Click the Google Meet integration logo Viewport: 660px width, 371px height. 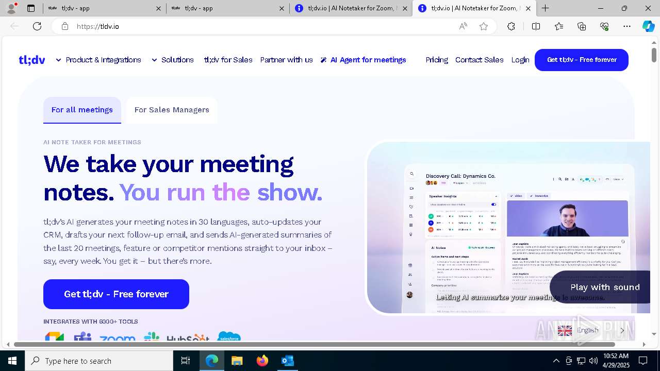(54, 338)
